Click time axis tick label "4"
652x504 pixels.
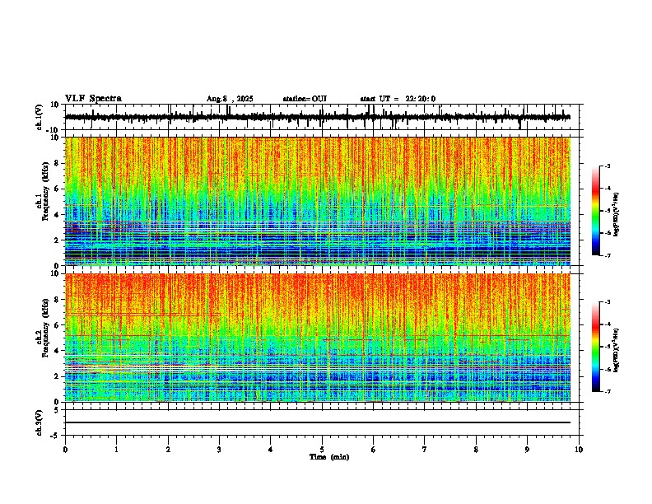point(271,450)
